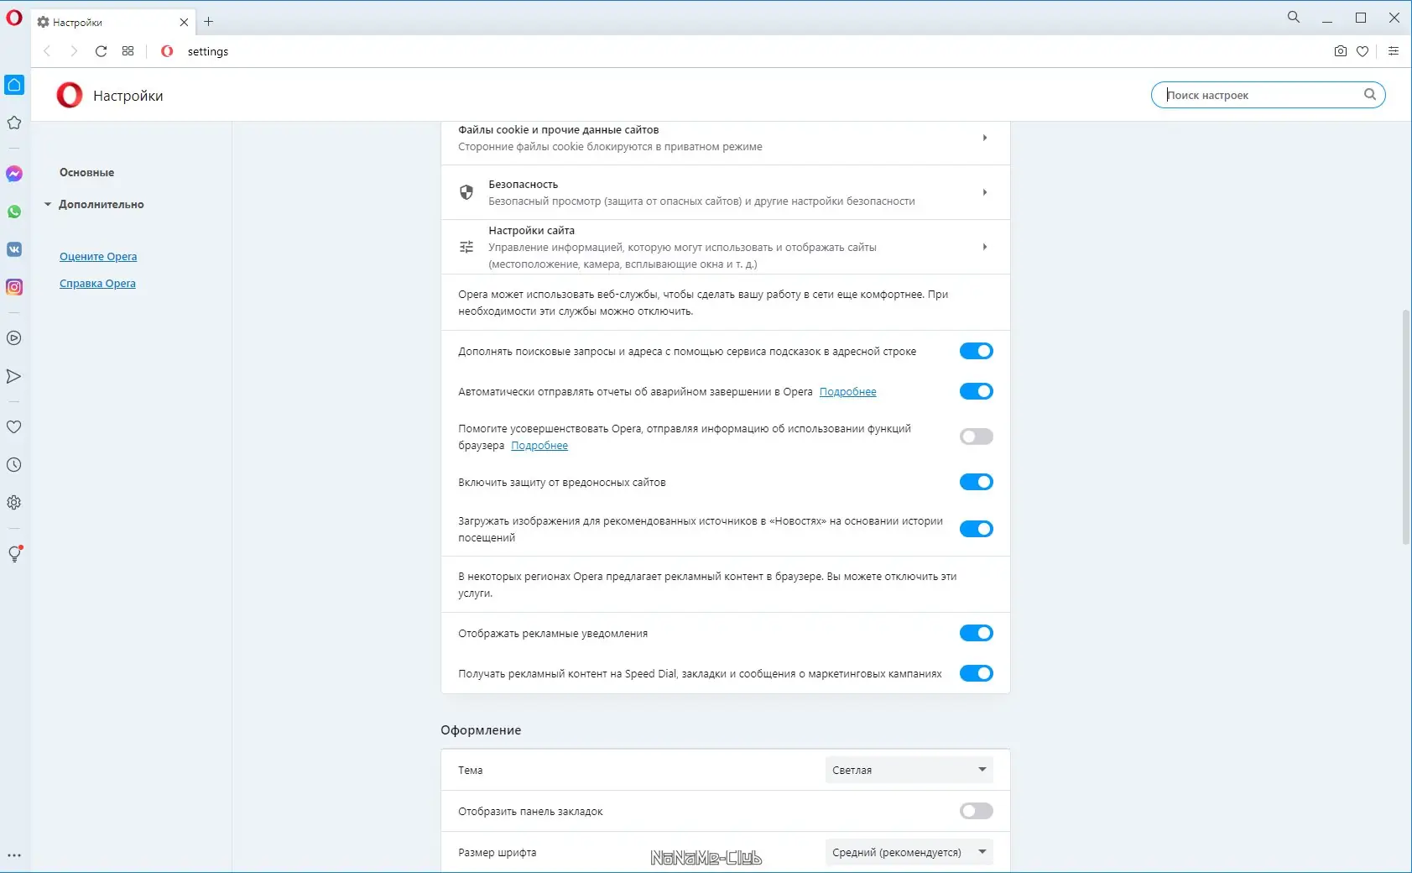Open the Оцените Opera link
This screenshot has height=873, width=1412.
(x=98, y=257)
